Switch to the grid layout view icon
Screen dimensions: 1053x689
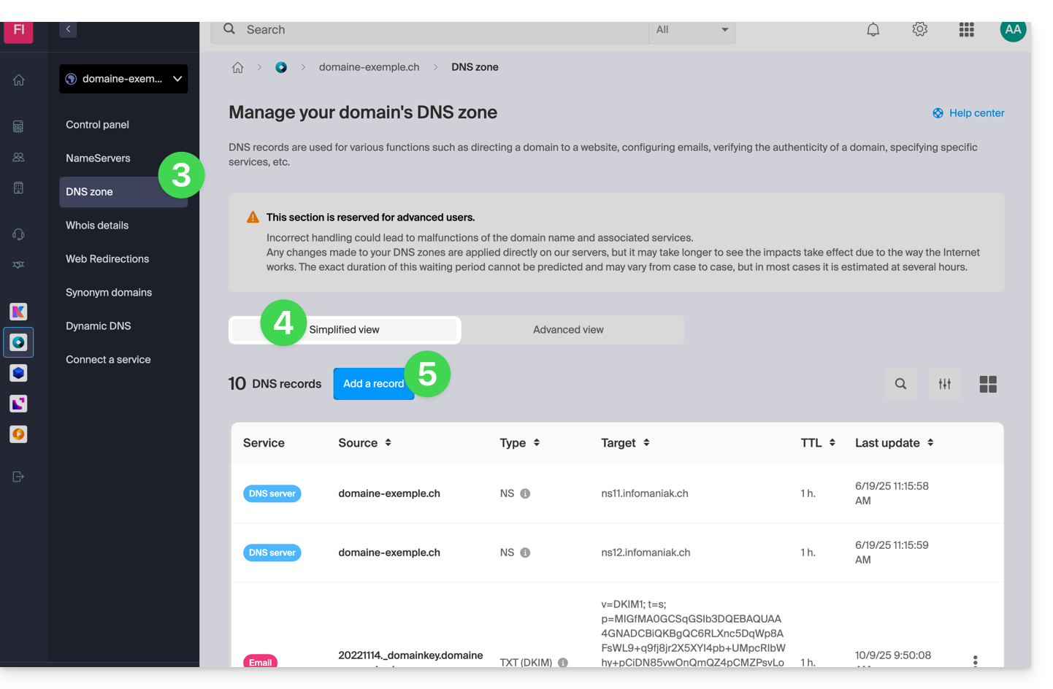987,384
